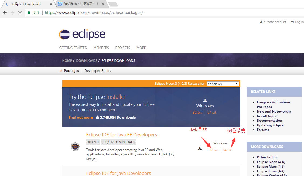Close the second tab, 编辑随笔
Viewport: 304px width, 176px height.
pyautogui.click(x=103, y=4)
